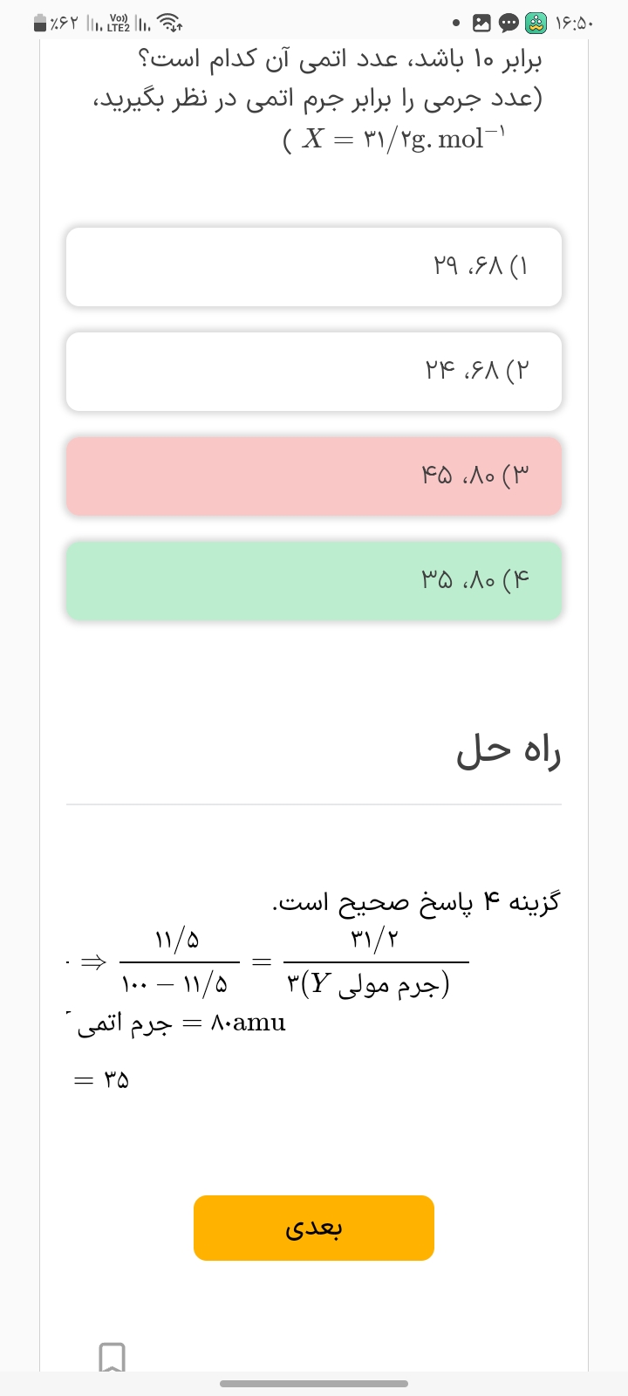Tap the VoLTE2 signal indicator
The width and height of the screenshot is (628, 1396).
tap(118, 24)
